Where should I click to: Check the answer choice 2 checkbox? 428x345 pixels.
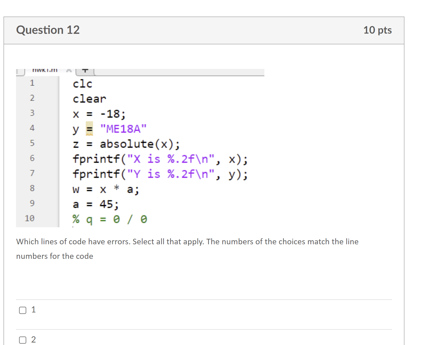click(x=23, y=340)
